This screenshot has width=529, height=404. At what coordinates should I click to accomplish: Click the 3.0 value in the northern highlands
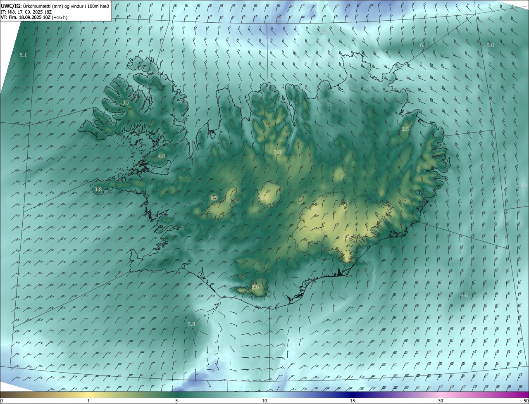tap(277, 152)
